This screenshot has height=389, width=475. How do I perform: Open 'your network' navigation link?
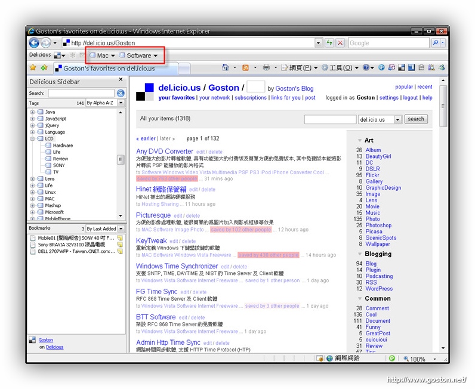[214, 98]
